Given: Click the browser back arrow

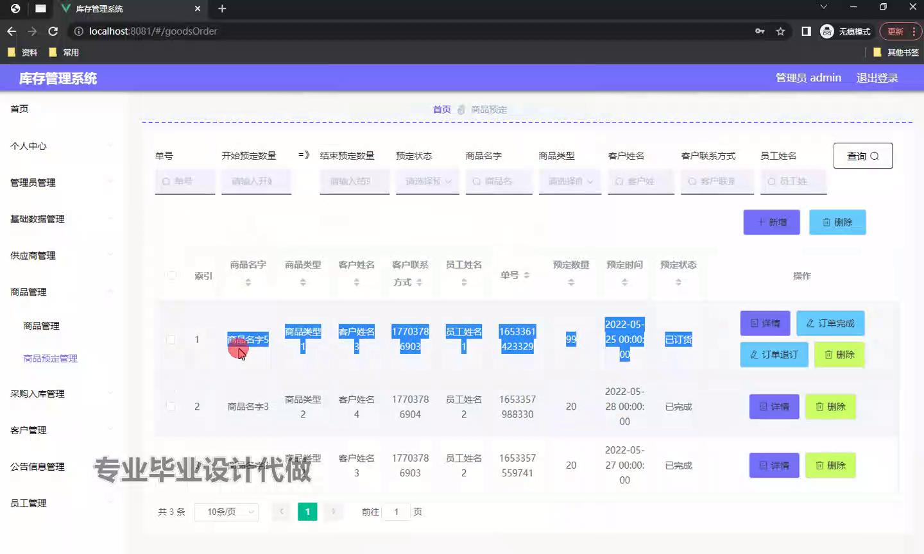Looking at the screenshot, I should click(x=12, y=31).
